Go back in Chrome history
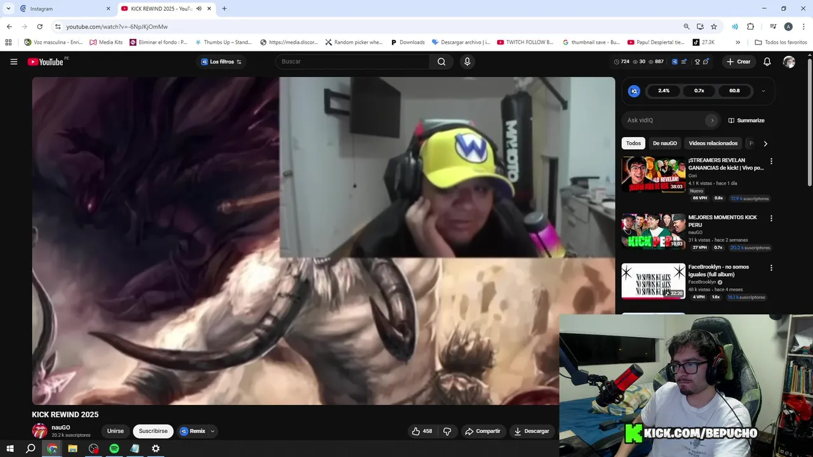Screen dimensions: 813x457 coord(9,27)
